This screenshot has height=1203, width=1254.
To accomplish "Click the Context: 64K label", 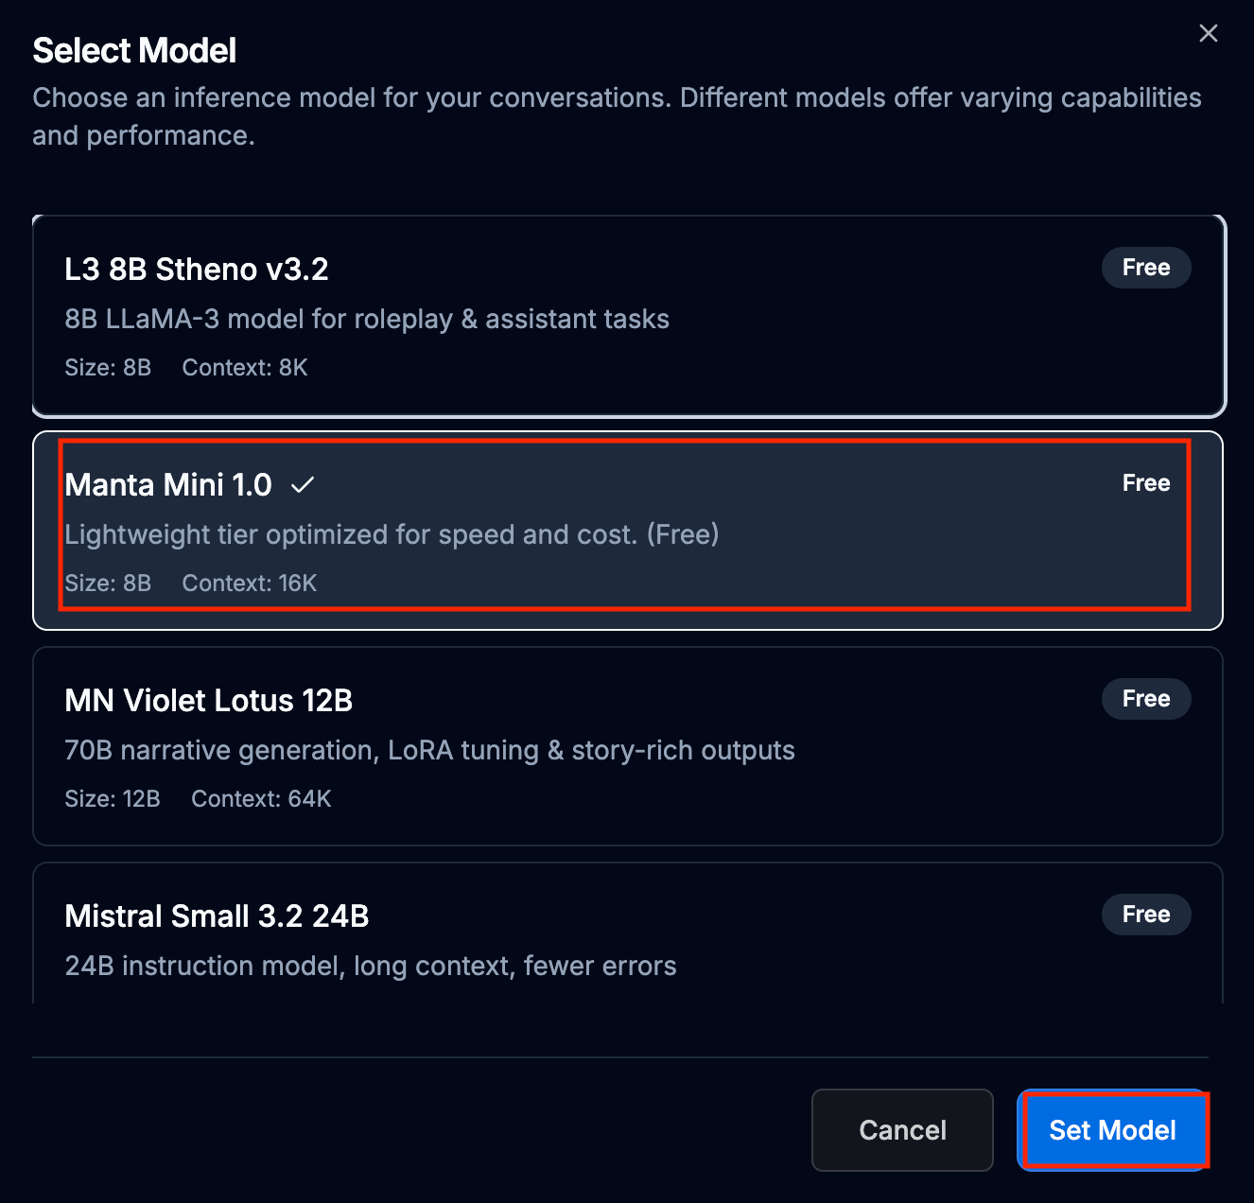I will pyautogui.click(x=261, y=799).
